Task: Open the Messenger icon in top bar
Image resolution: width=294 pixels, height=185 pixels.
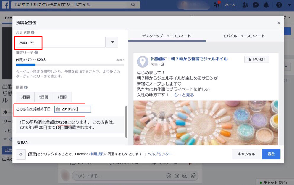Action: point(255,5)
